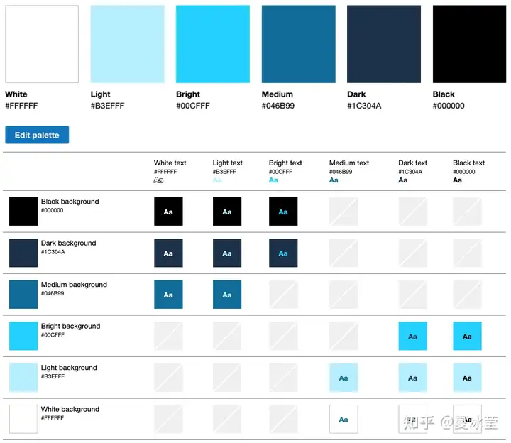Click the #00CFFF hex code under Bright

point(193,106)
